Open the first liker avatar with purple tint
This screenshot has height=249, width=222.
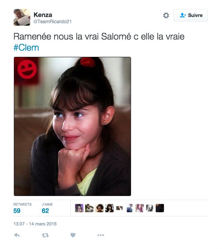(79, 208)
